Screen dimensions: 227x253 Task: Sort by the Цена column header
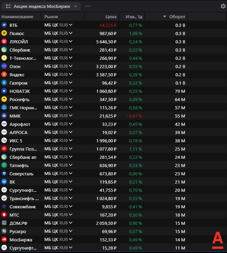(x=111, y=16)
